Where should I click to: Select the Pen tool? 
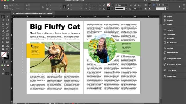pos(3,31)
